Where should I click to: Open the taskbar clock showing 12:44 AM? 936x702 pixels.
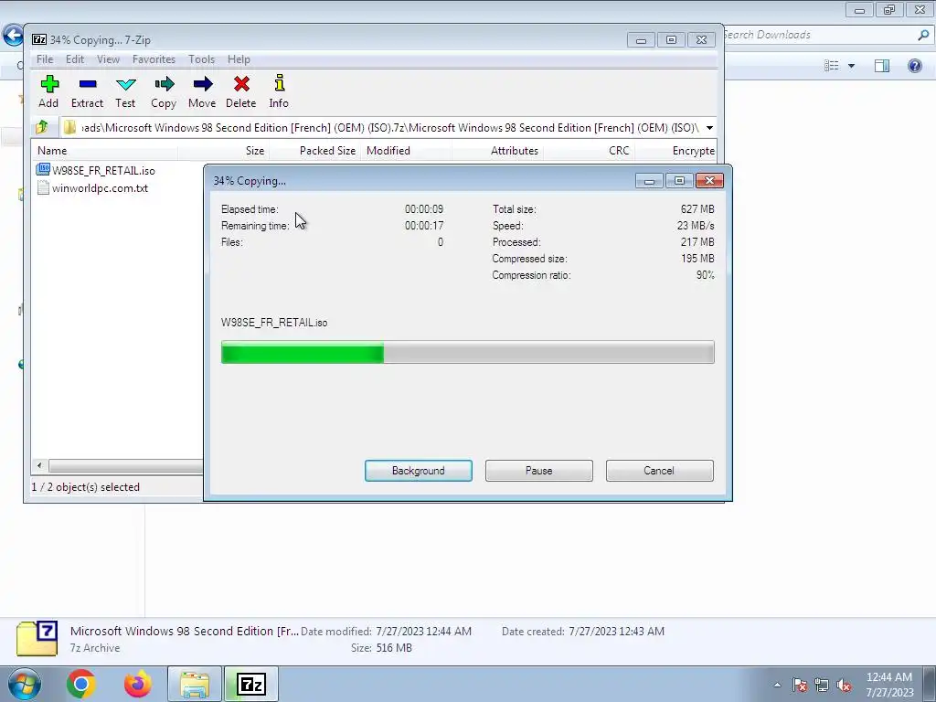[889, 685]
